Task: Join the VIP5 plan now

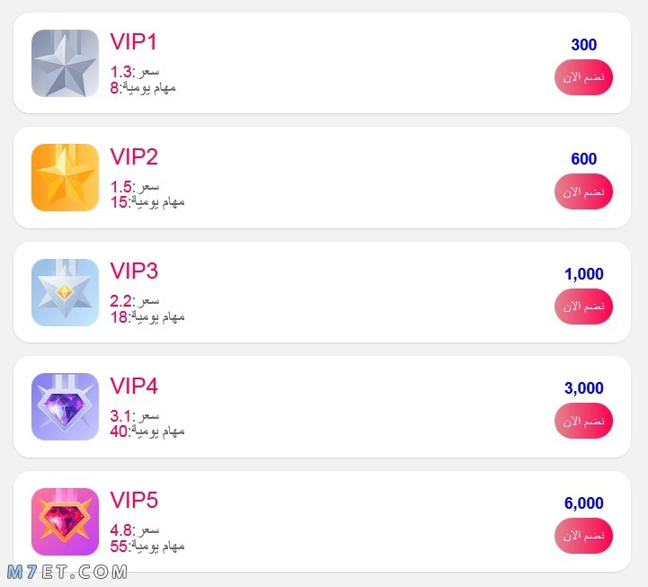Action: click(583, 536)
